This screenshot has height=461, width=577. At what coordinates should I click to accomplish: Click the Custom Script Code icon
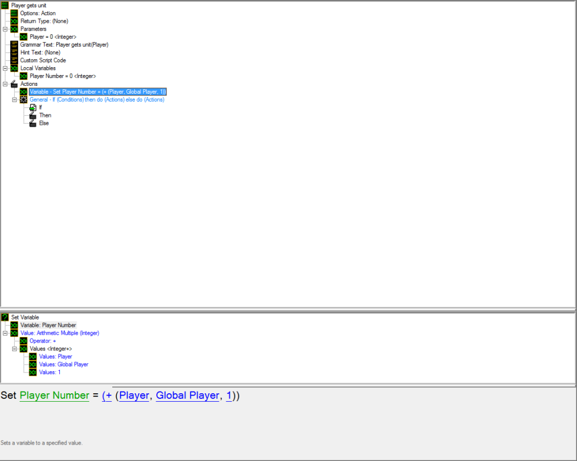click(x=14, y=60)
